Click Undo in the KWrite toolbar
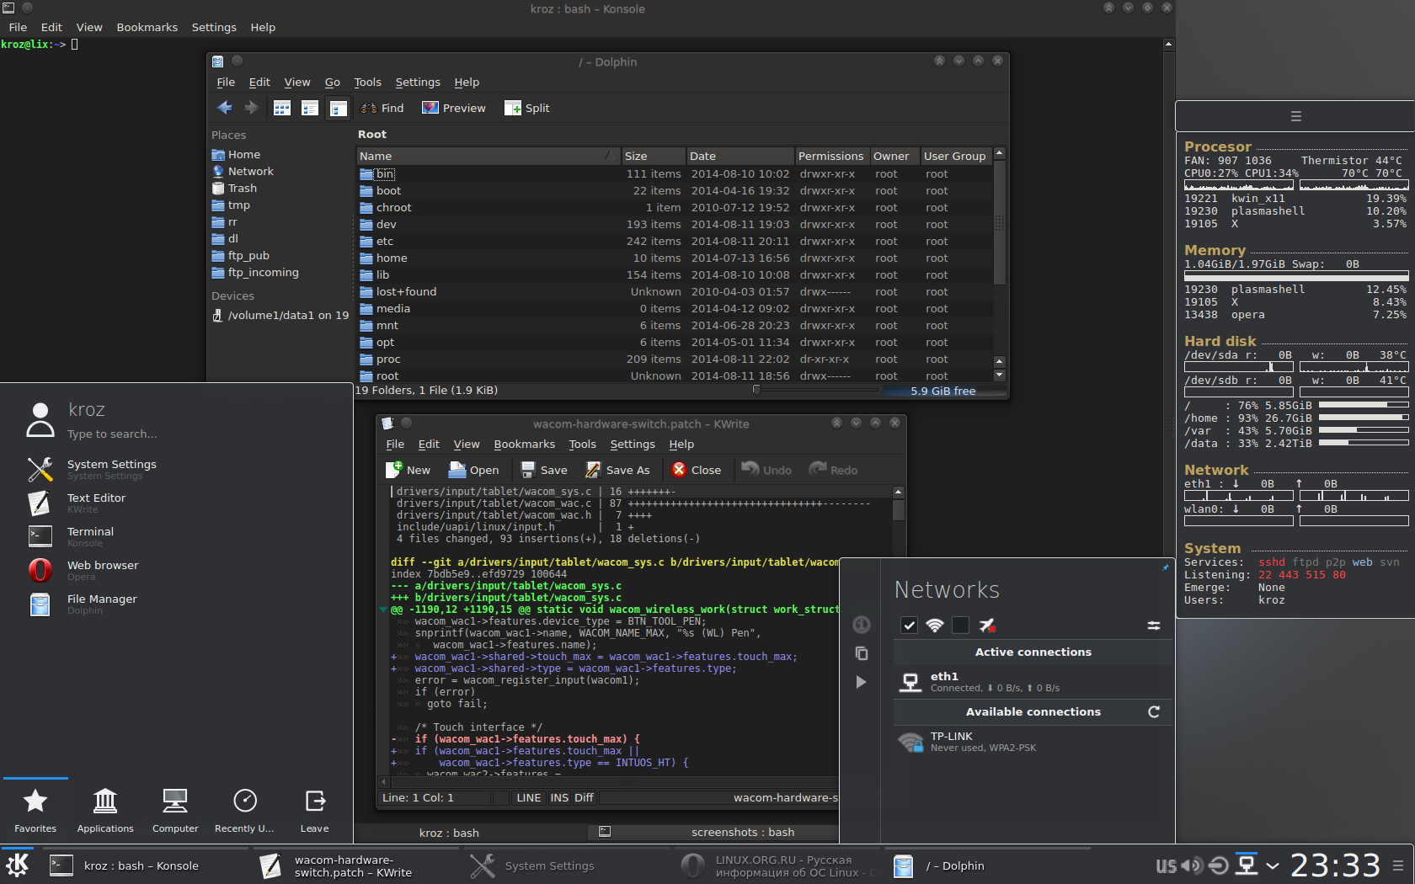Viewport: 1415px width, 884px height. 766,470
